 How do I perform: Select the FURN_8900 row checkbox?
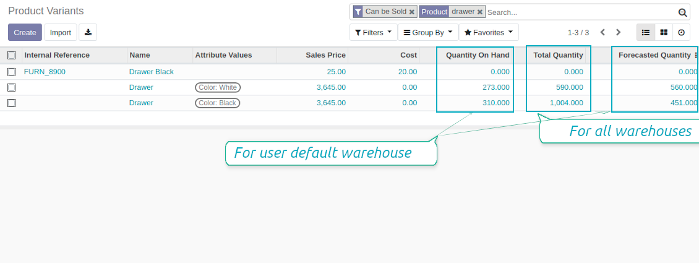pyautogui.click(x=12, y=72)
